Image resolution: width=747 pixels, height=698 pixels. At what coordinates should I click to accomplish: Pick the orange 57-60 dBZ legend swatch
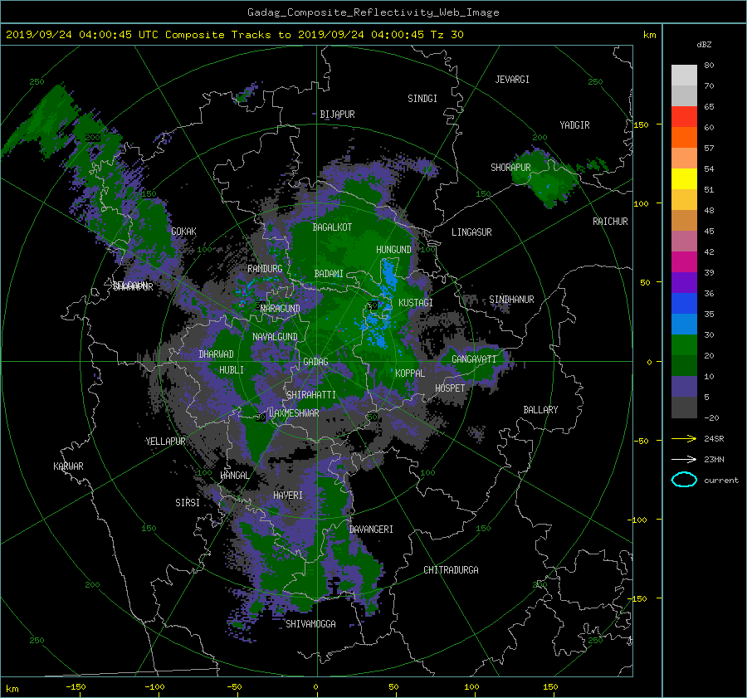pyautogui.click(x=684, y=138)
